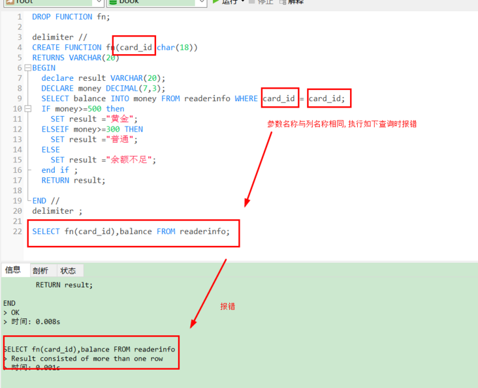Click the Explain (解释) button

click(x=292, y=2)
